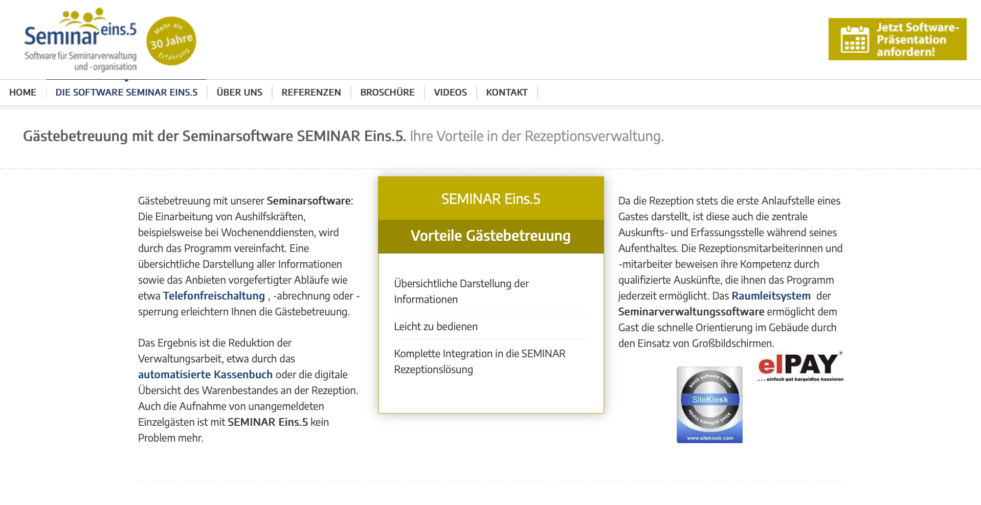Screen dimensions: 981x505
Task: Open Die Software Seminar Eins.5 menu
Action: point(126,93)
